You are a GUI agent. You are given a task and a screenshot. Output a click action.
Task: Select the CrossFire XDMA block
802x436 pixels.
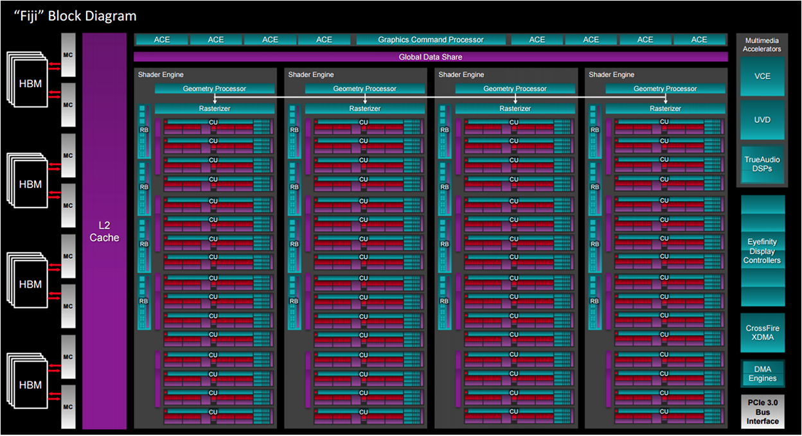[x=762, y=333]
